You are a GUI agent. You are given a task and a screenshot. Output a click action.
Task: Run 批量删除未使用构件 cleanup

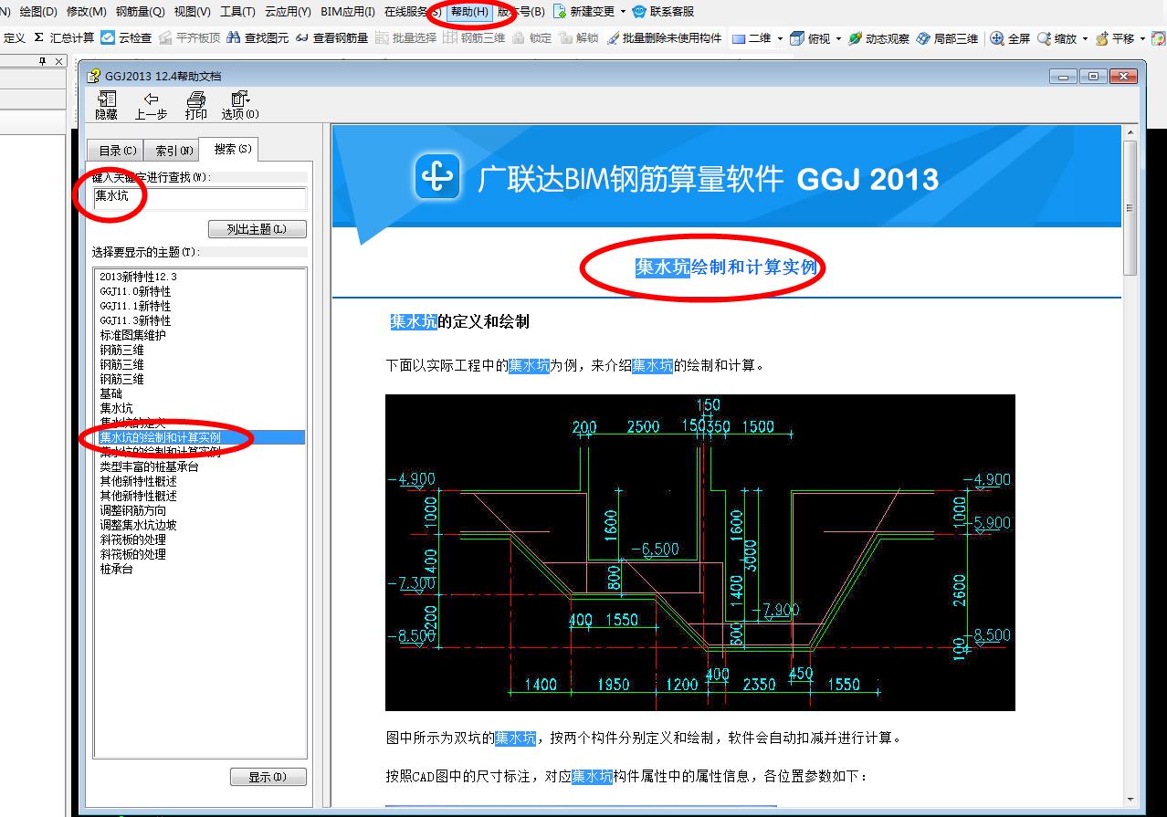[x=664, y=38]
